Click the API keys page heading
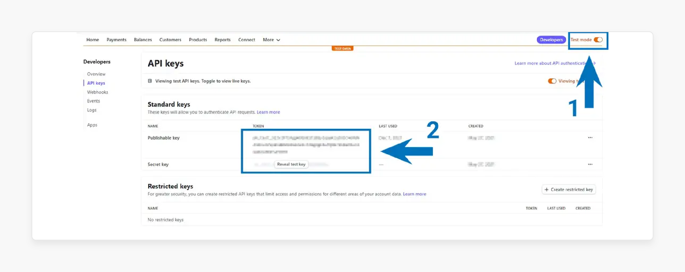The image size is (685, 272). click(165, 64)
